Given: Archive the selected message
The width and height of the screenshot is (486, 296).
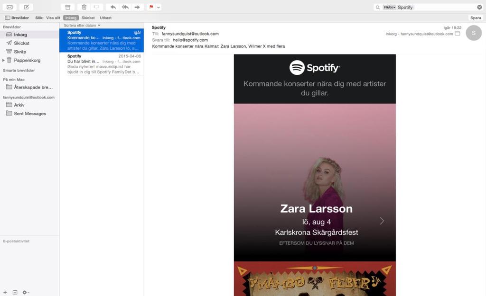Looking at the screenshot, I should click(67, 7).
